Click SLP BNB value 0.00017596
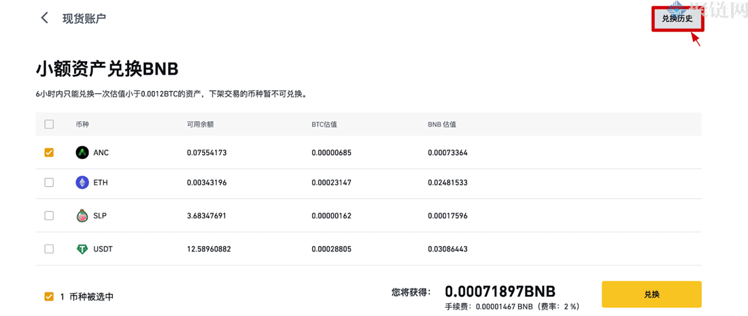This screenshot has width=748, height=316. point(447,216)
